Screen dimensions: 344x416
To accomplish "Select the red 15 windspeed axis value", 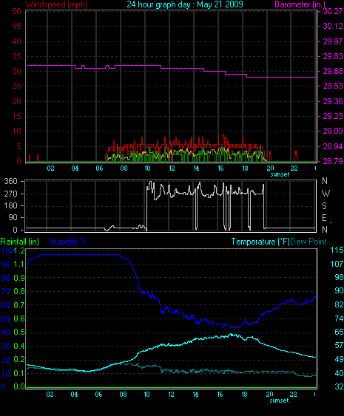I will click(16, 116).
